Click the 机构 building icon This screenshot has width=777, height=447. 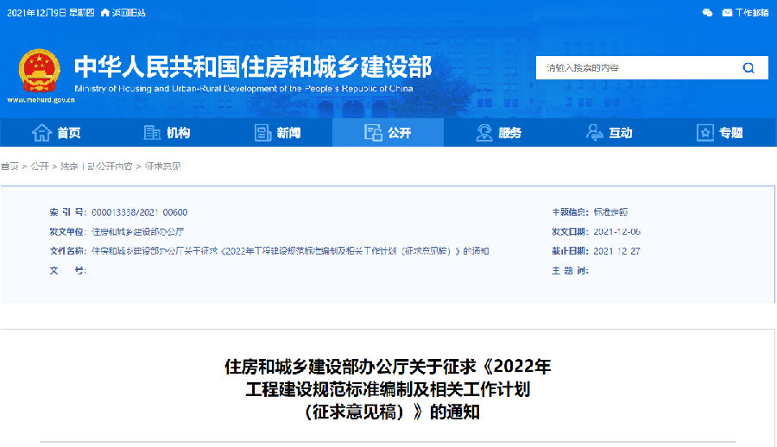152,132
